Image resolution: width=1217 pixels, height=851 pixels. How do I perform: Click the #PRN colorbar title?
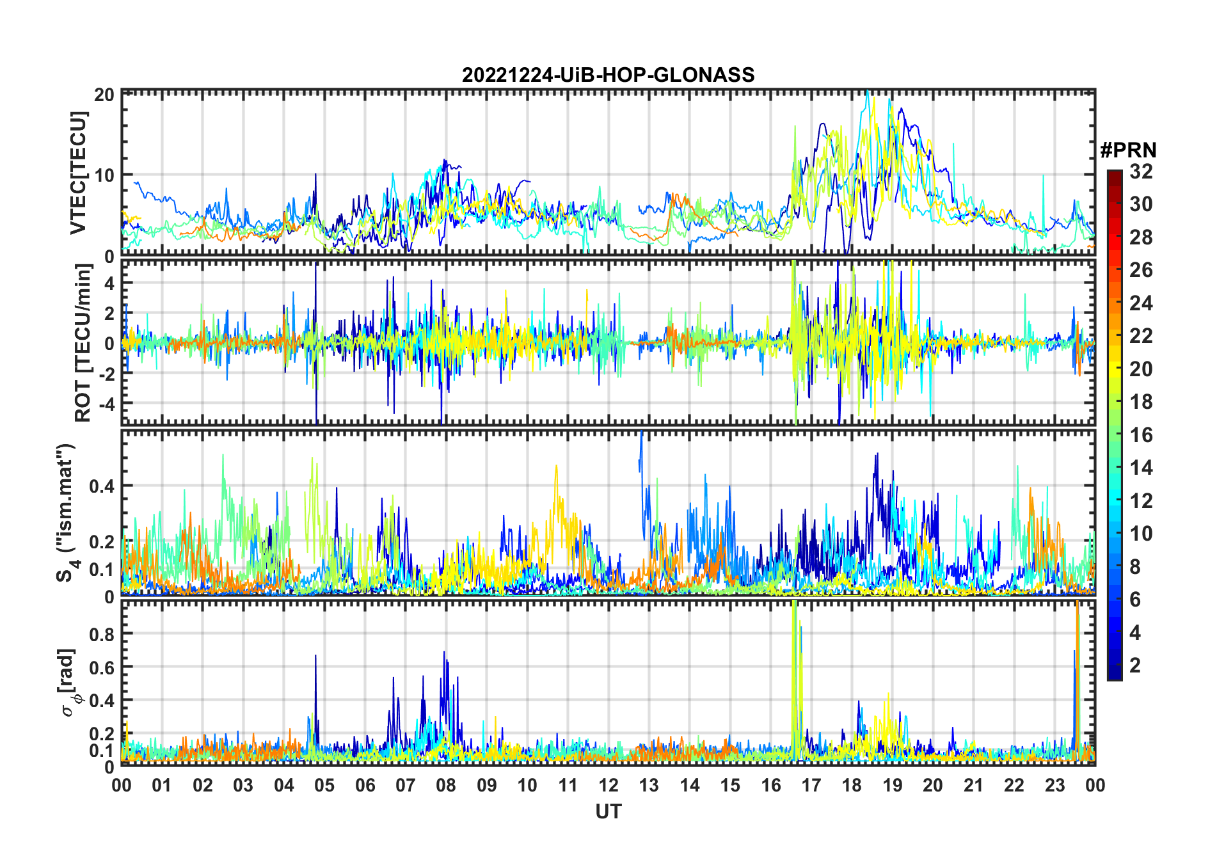[x=1128, y=150]
